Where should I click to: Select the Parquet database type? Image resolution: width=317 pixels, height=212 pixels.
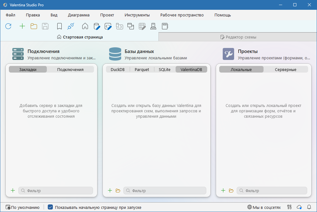[x=142, y=69]
